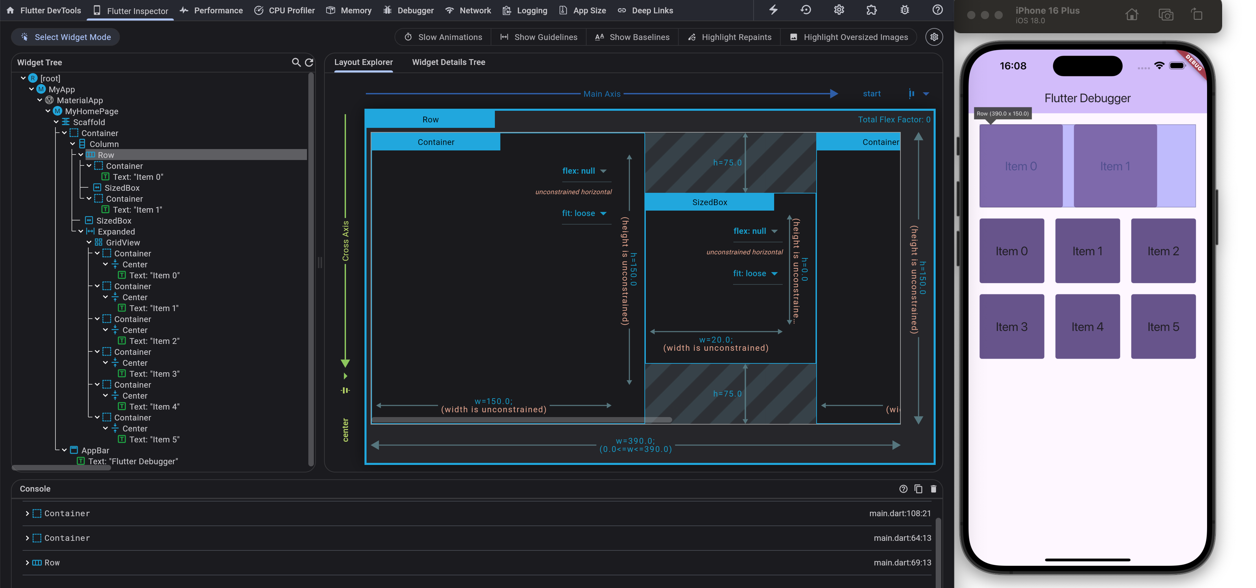Select the Layout Explorer tab

click(x=363, y=62)
